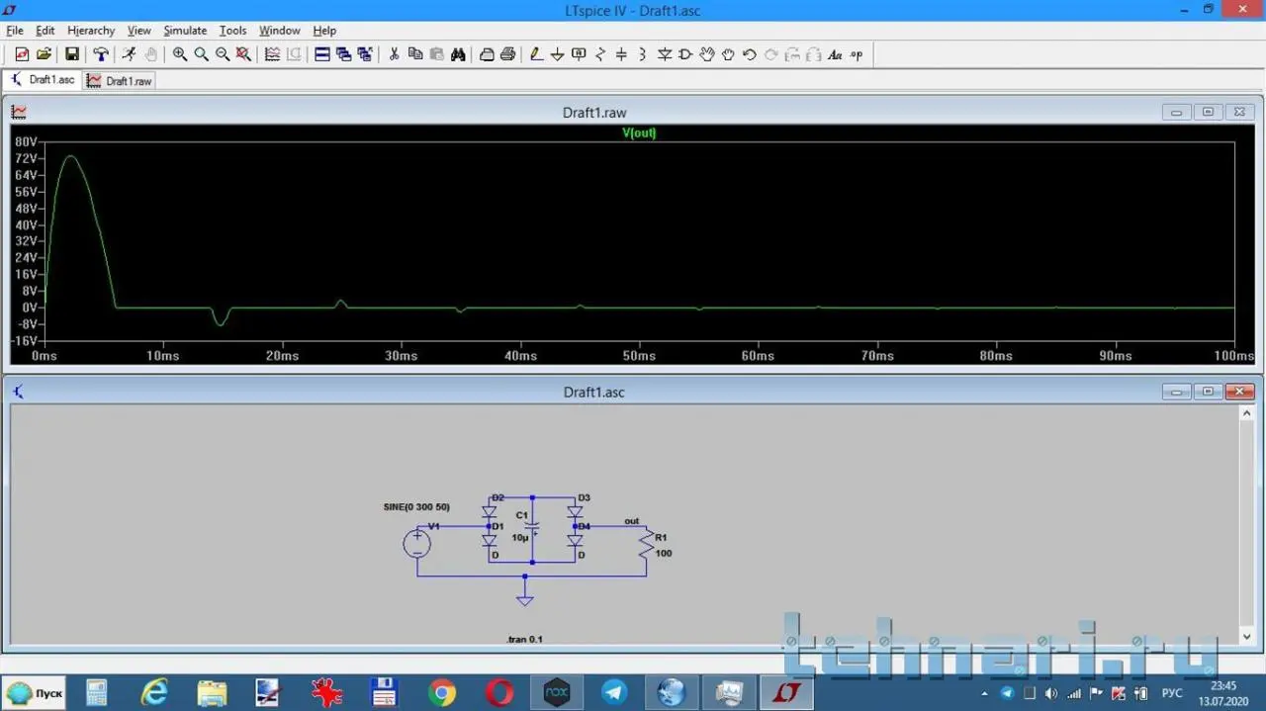The image size is (1266, 711).
Task: Select the Draw Wire pencil tool
Action: coord(536,54)
